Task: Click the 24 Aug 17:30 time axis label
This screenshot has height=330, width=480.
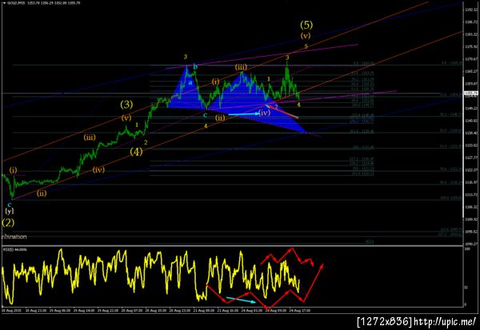Action: click(300, 310)
